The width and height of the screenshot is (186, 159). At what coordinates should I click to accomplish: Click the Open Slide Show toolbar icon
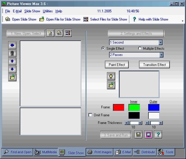click(x=8, y=19)
